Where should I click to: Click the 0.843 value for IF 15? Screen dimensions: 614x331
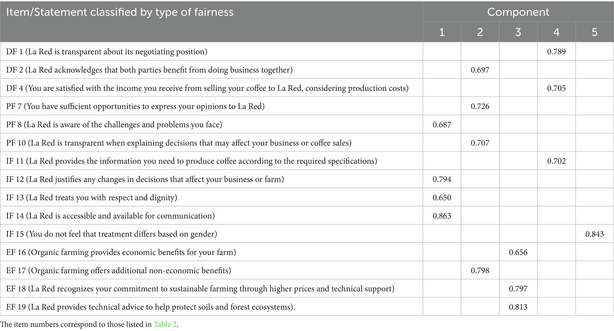594,234
